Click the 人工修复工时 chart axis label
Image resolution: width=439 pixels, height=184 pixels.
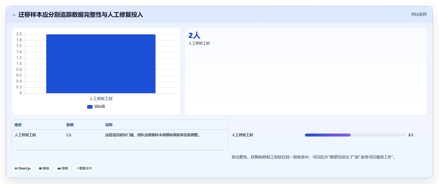pos(101,99)
